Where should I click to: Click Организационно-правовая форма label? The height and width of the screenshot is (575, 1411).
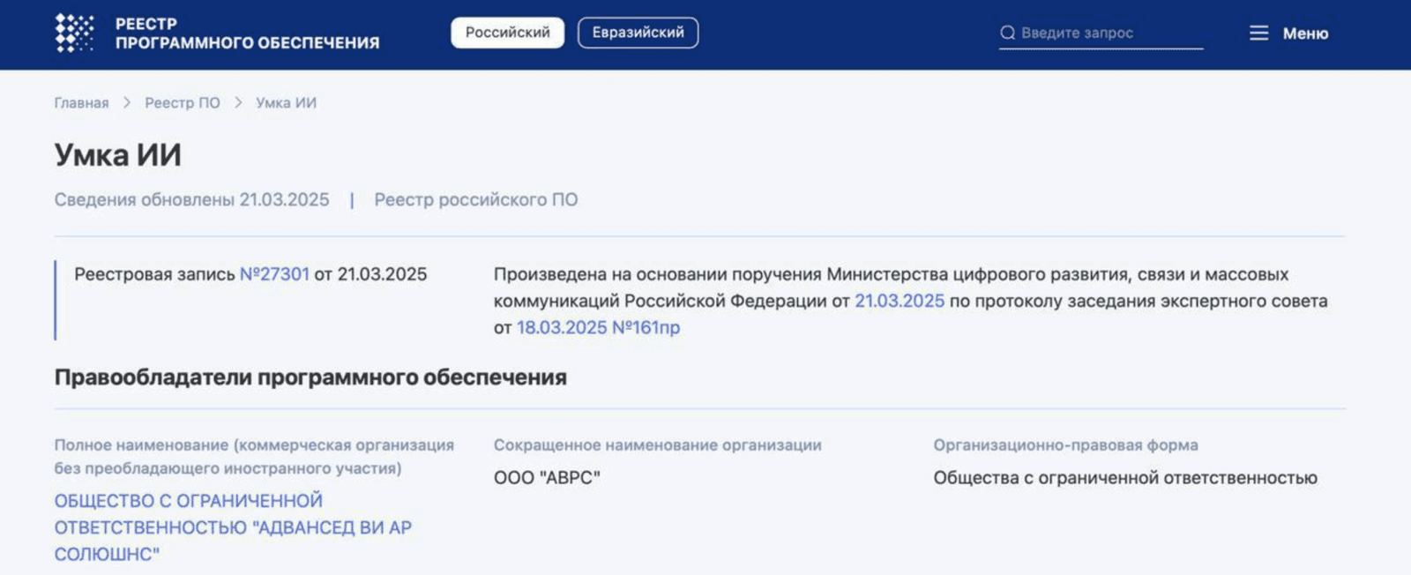1065,445
